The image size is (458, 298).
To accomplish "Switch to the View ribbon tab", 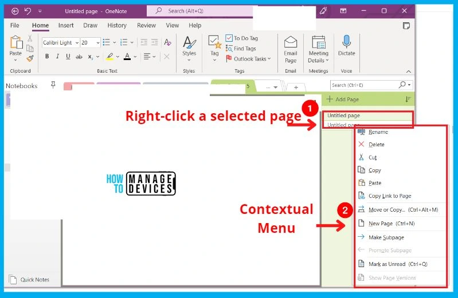I will pyautogui.click(x=173, y=25).
